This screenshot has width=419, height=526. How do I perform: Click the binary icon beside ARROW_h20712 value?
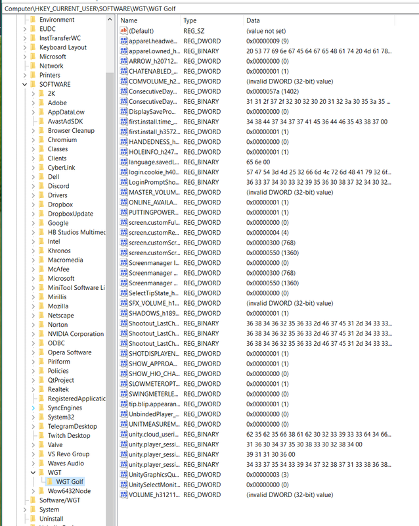click(x=123, y=61)
